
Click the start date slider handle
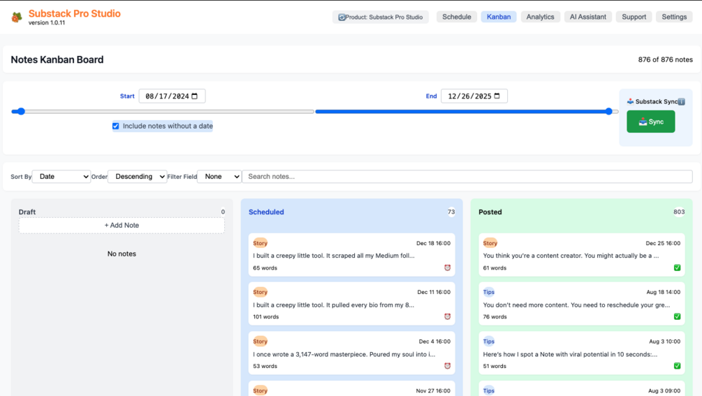click(21, 112)
